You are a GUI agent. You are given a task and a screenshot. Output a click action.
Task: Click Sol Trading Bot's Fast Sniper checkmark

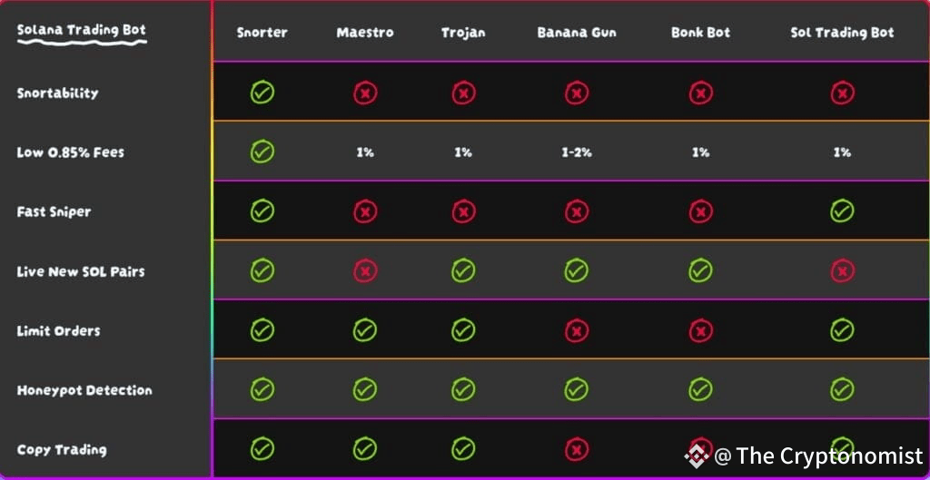[x=842, y=211]
